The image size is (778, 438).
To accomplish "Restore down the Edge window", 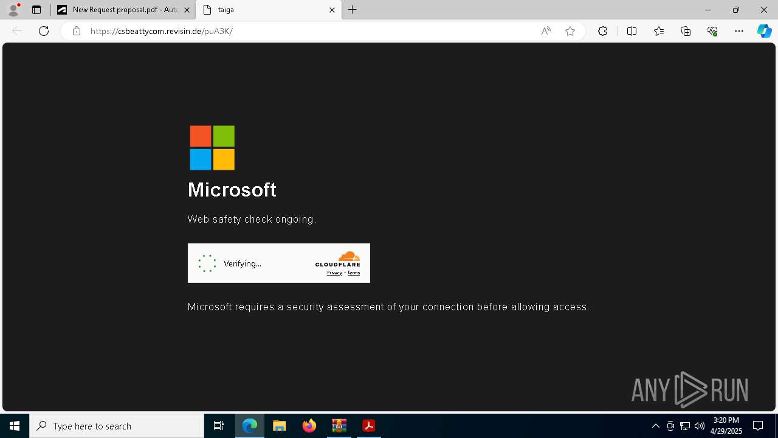I will pyautogui.click(x=736, y=10).
